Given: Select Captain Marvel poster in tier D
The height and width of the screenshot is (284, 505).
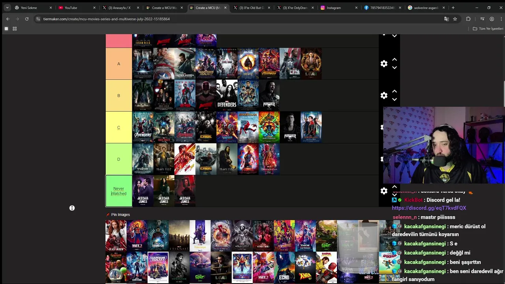Looking at the screenshot, I should [x=248, y=159].
